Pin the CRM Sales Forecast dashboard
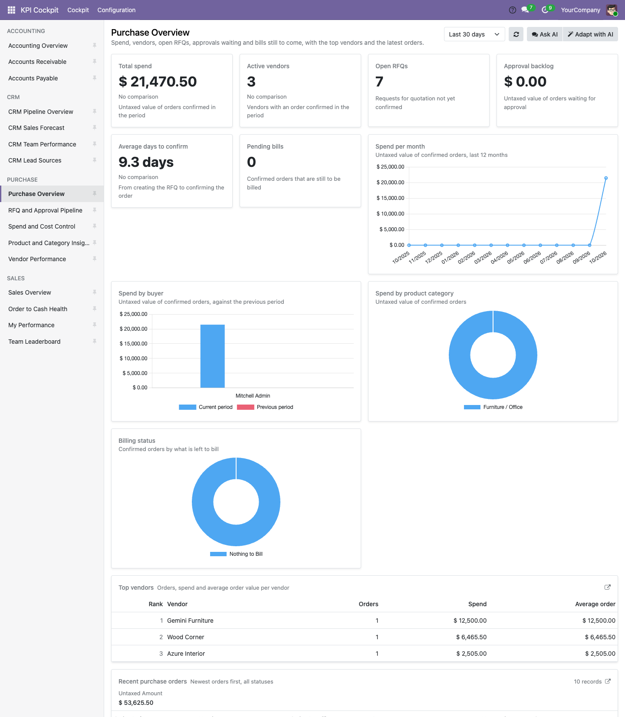 coord(95,128)
